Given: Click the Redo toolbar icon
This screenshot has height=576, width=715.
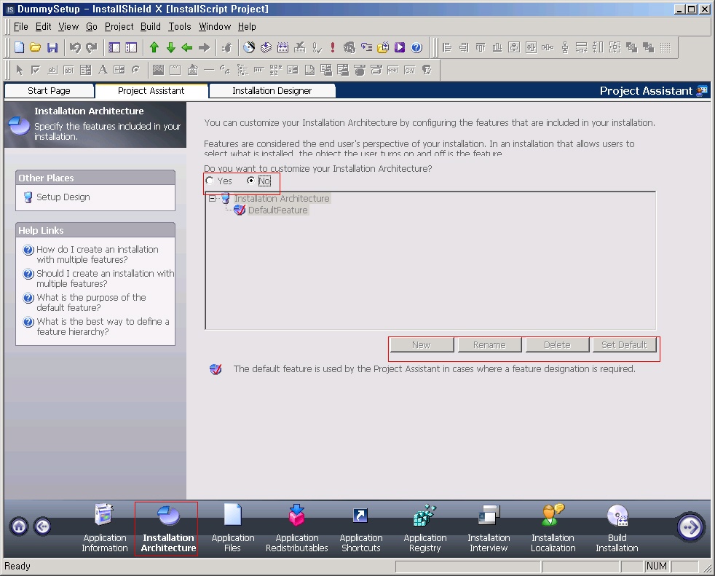Looking at the screenshot, I should click(92, 47).
